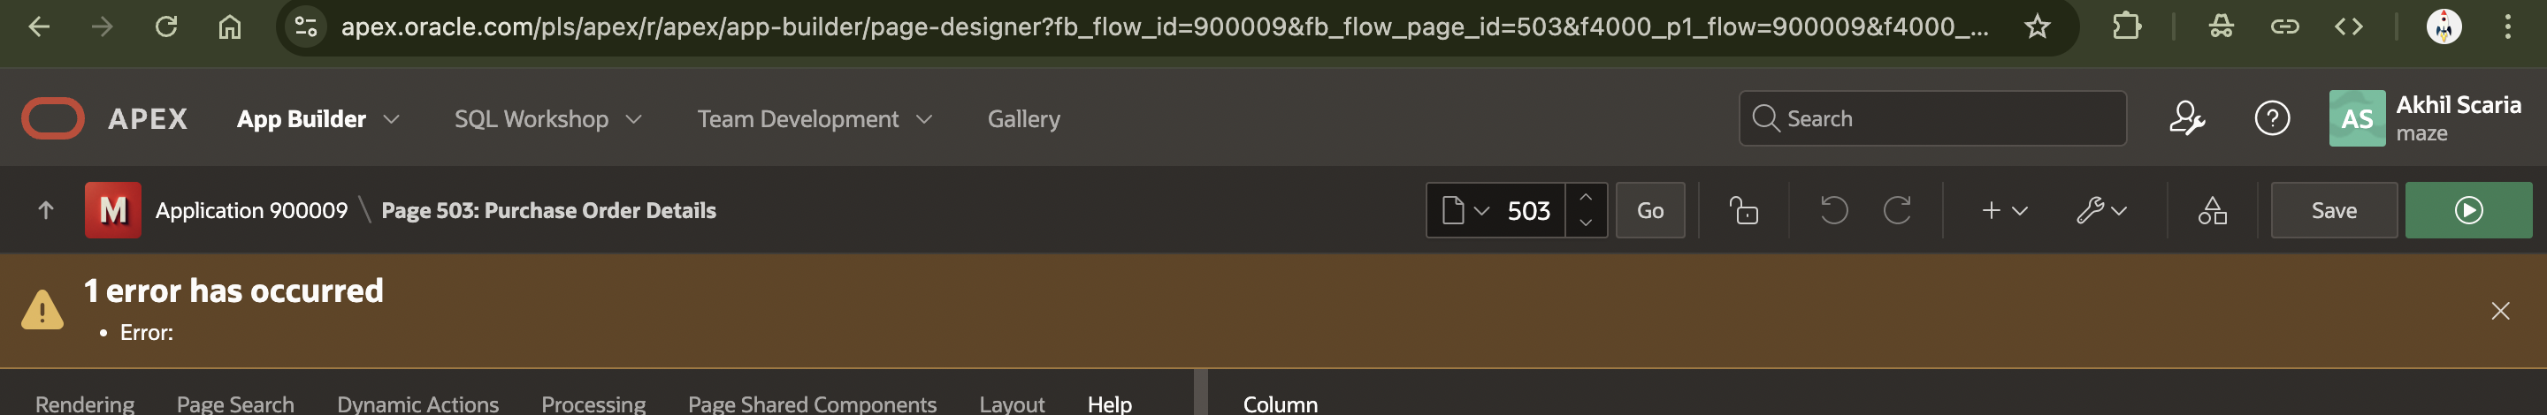Go forward in browser history
Image resolution: width=2547 pixels, height=415 pixels.
(x=102, y=26)
